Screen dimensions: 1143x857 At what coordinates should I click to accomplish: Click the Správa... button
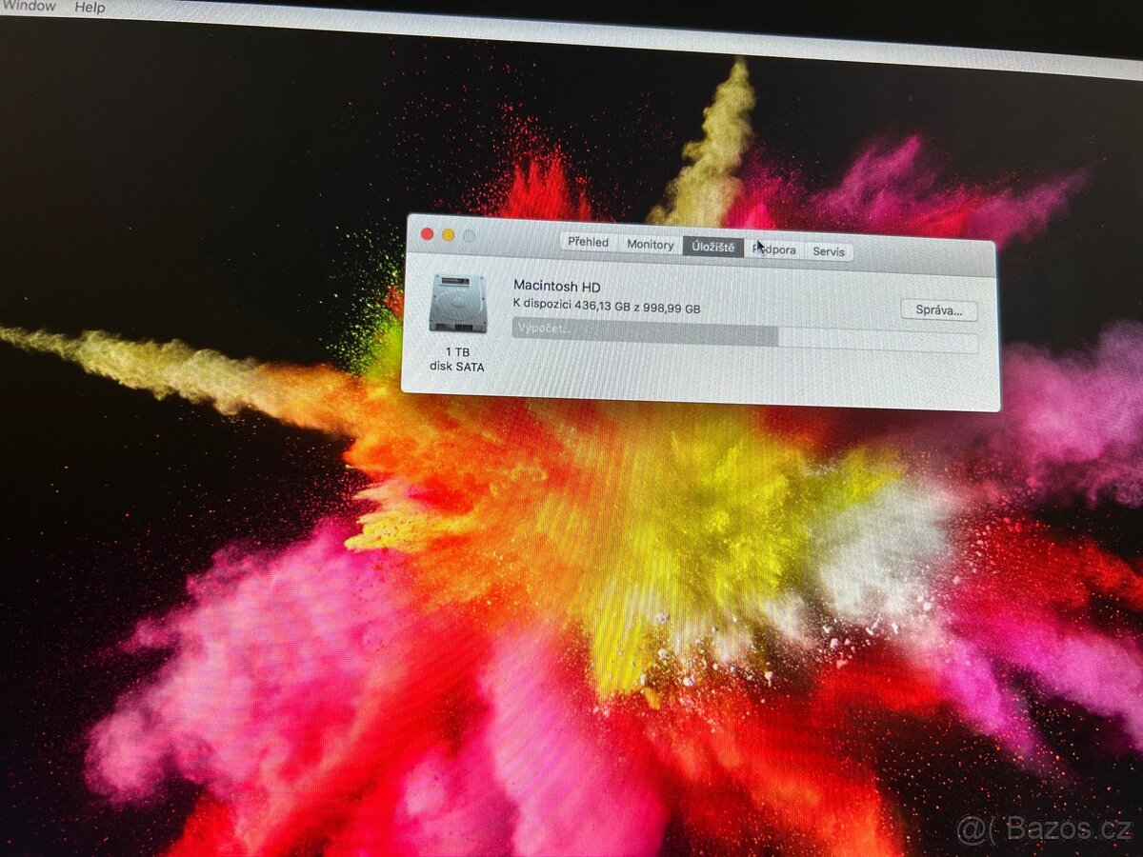pyautogui.click(x=937, y=311)
